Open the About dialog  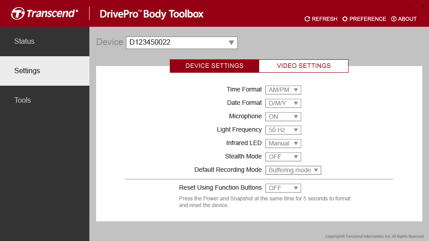point(404,19)
